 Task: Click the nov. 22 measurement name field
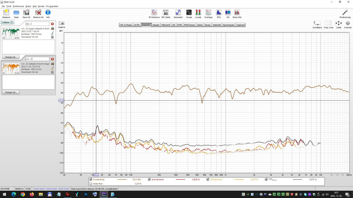point(37,59)
